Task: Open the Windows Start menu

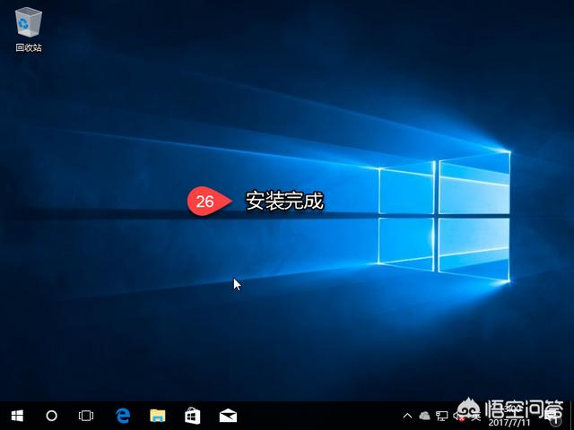Action: 17,416
